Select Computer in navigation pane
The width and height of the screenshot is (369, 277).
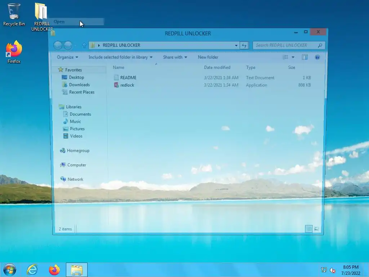77,165
